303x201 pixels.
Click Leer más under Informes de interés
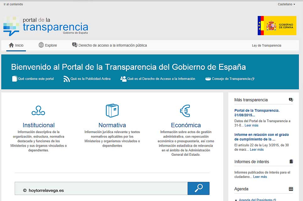(x=260, y=176)
